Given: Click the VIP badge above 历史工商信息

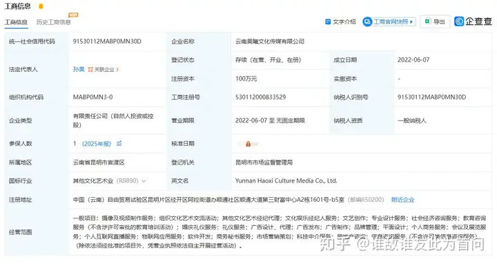Looking at the screenshot, I should click(x=73, y=15).
